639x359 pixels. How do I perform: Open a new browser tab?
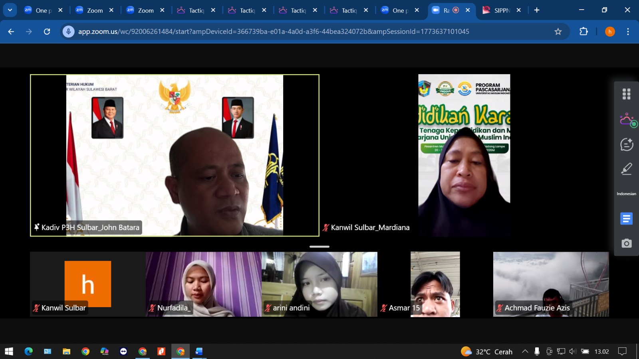(537, 10)
